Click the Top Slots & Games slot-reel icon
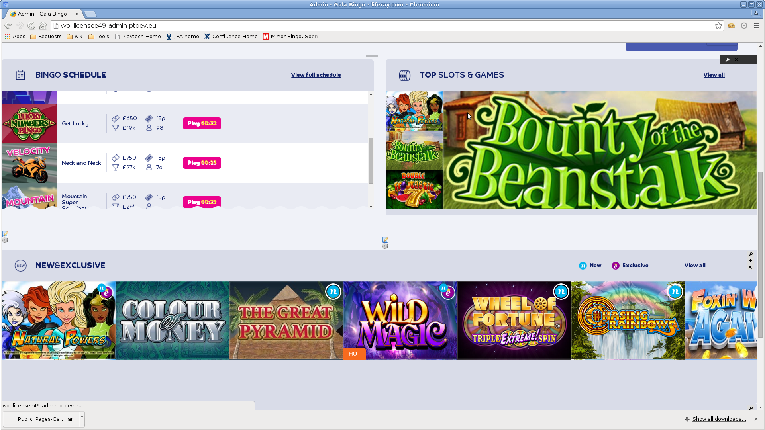The width and height of the screenshot is (765, 430). tap(404, 75)
